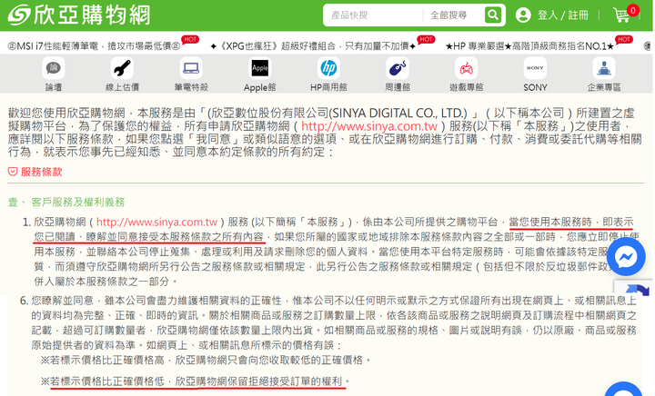Open the Messenger chat bubble
This screenshot has height=396, width=655.
(625, 256)
